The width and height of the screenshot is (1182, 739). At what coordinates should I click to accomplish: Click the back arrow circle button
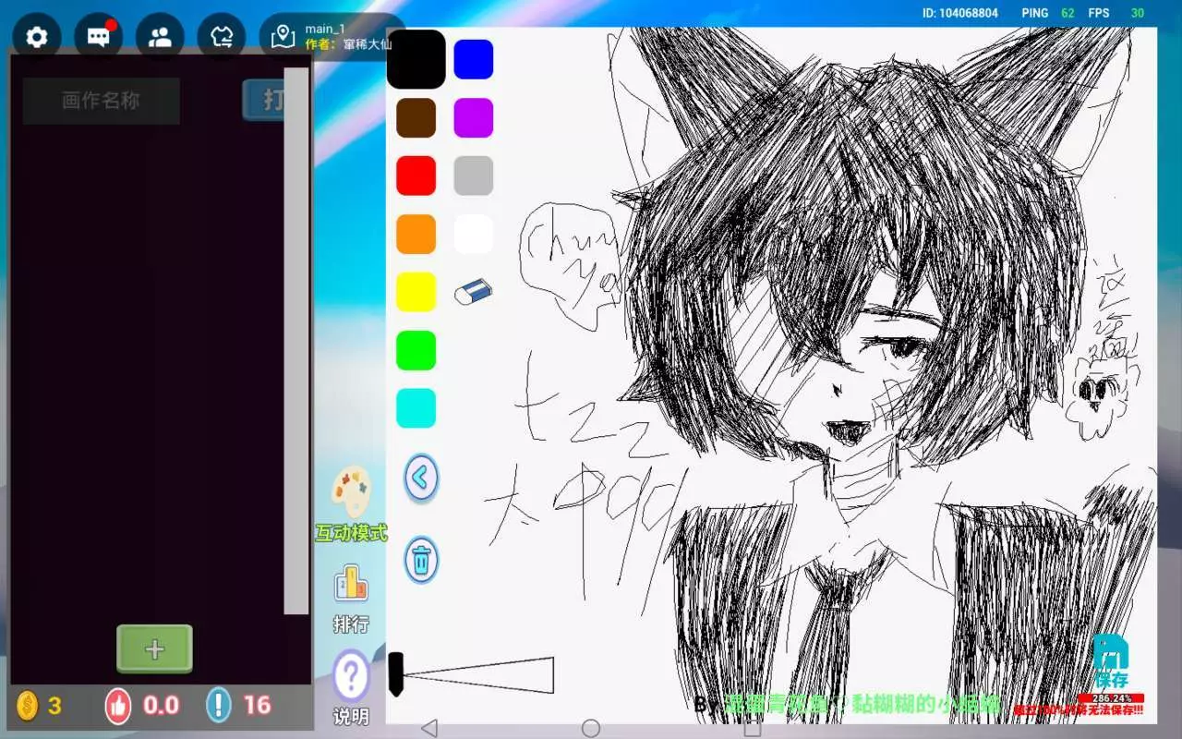[x=421, y=479]
